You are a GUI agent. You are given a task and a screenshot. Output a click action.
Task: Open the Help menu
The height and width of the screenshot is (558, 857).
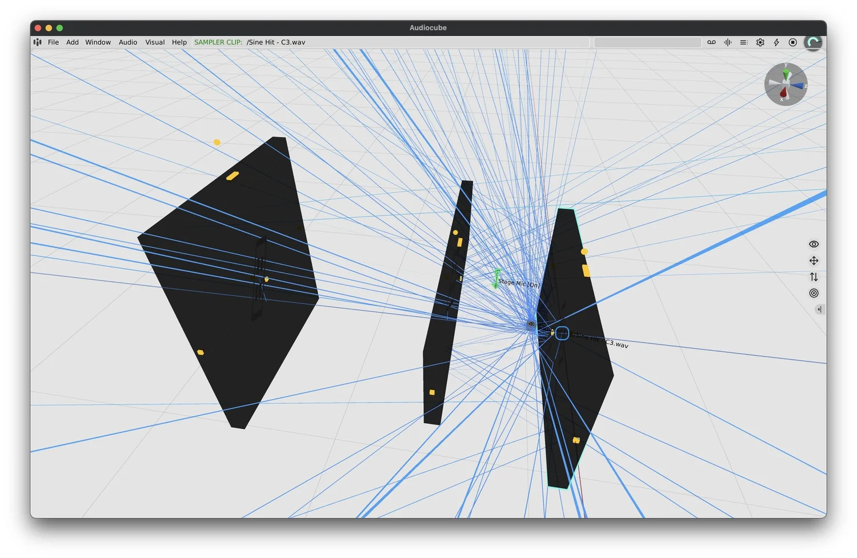[179, 42]
